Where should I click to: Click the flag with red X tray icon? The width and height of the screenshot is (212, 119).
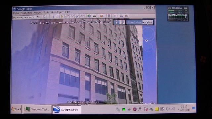click(146, 109)
